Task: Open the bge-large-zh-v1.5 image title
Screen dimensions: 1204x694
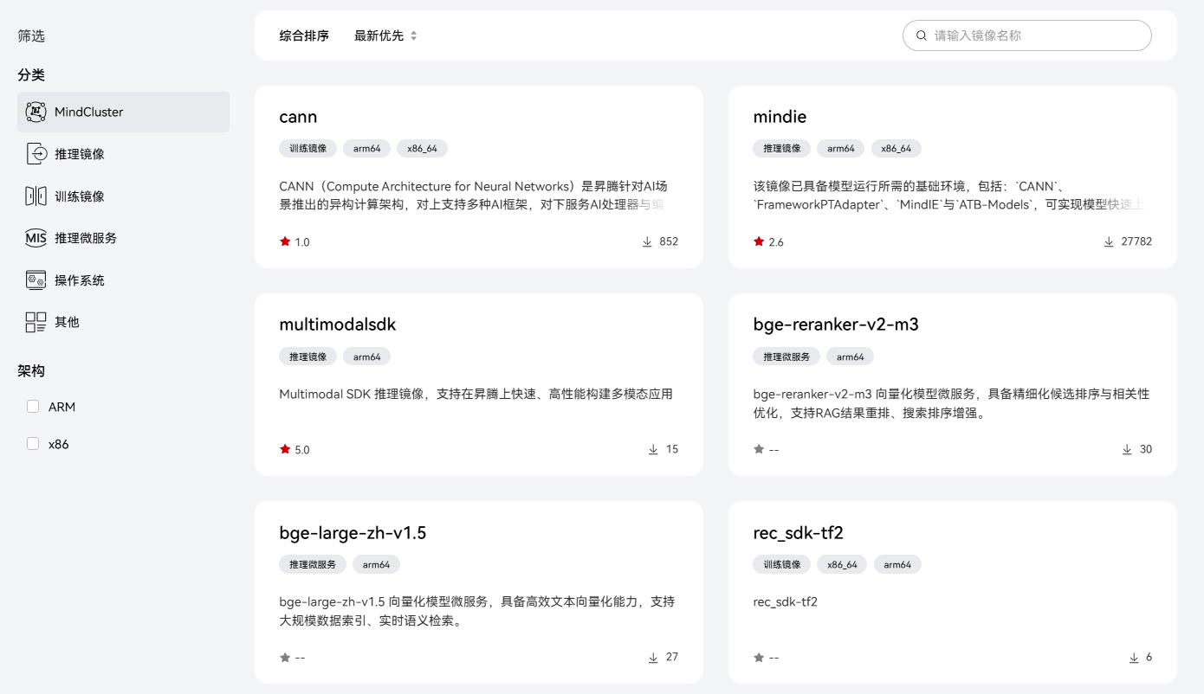Action: (x=353, y=533)
